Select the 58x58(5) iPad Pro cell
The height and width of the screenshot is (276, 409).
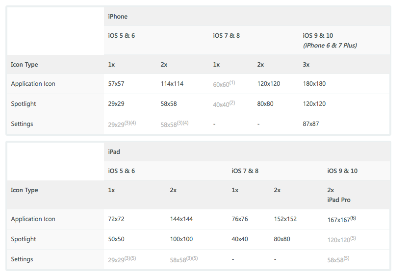(338, 259)
